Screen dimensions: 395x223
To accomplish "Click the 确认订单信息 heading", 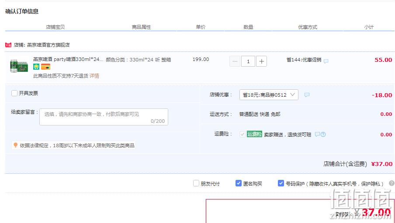I will [22, 12].
